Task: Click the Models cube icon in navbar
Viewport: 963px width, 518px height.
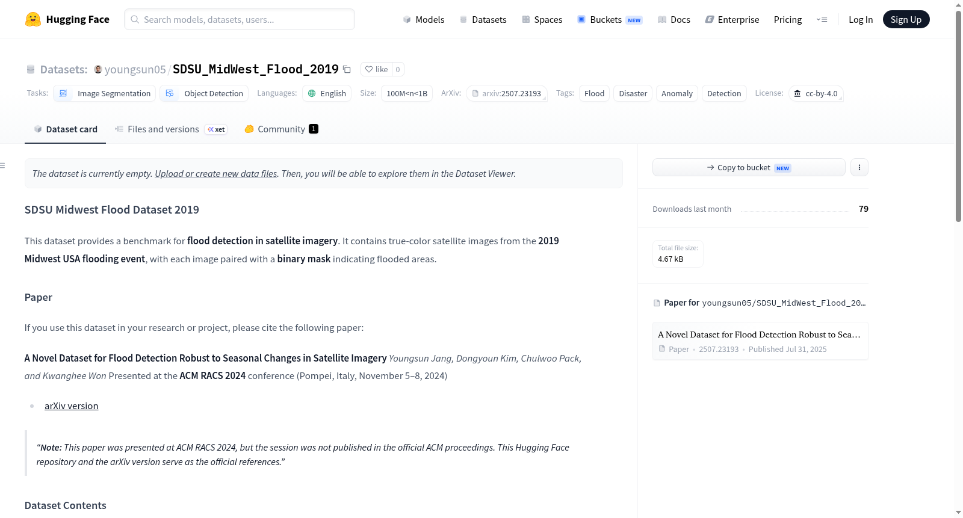Action: [407, 19]
